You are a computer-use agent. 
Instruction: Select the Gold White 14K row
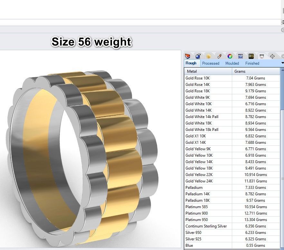[x=232, y=110]
